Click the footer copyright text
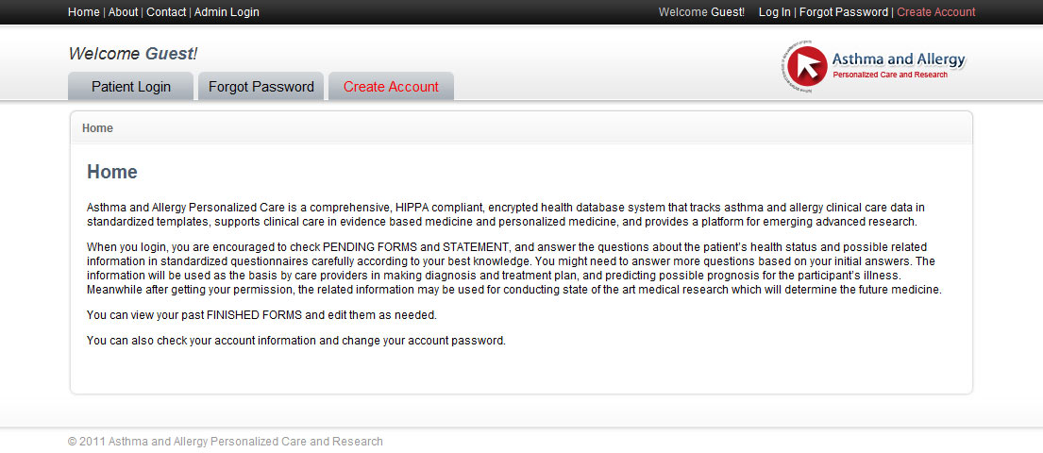The height and width of the screenshot is (453, 1043). (226, 442)
